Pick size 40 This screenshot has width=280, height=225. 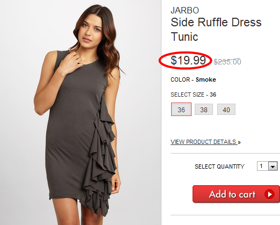pos(226,110)
